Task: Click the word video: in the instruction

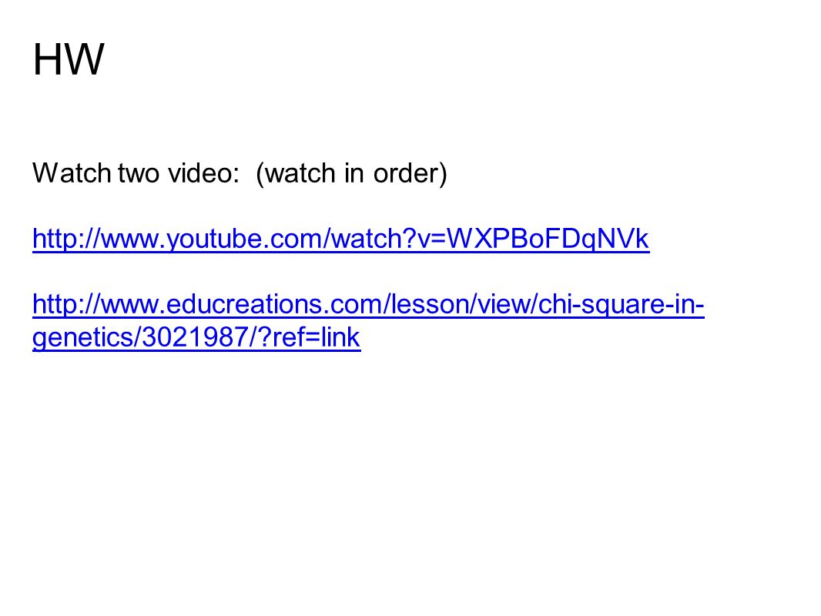Action: click(x=203, y=172)
